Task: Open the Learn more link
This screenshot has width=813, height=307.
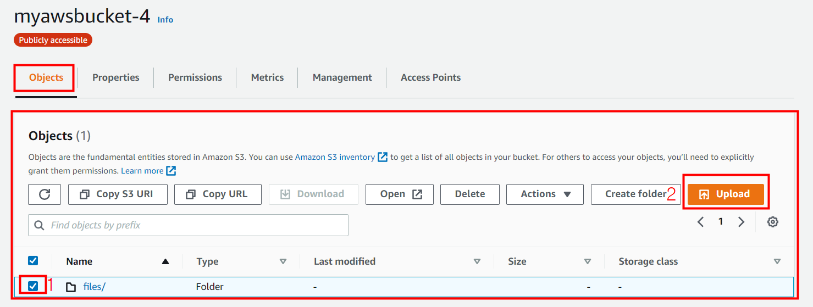Action: [142, 171]
